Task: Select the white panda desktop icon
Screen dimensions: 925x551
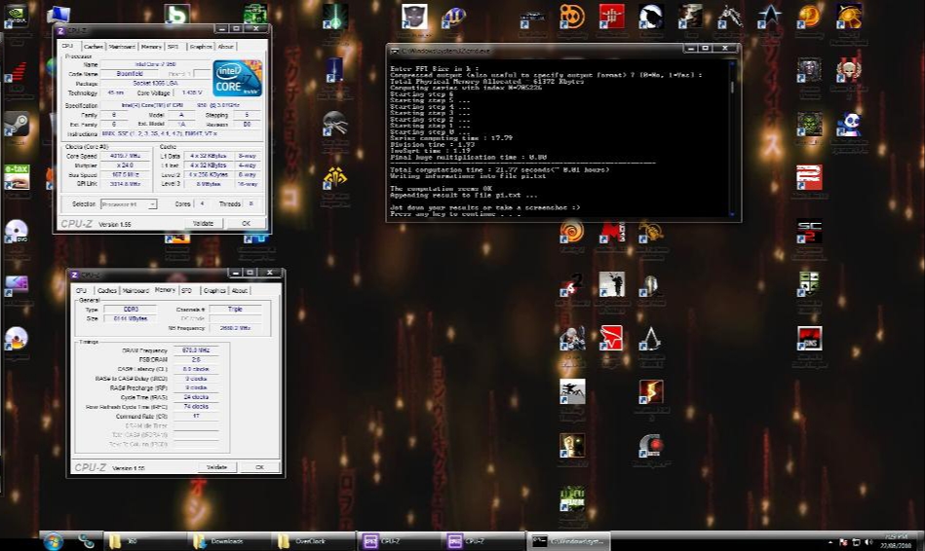Action: [x=849, y=125]
